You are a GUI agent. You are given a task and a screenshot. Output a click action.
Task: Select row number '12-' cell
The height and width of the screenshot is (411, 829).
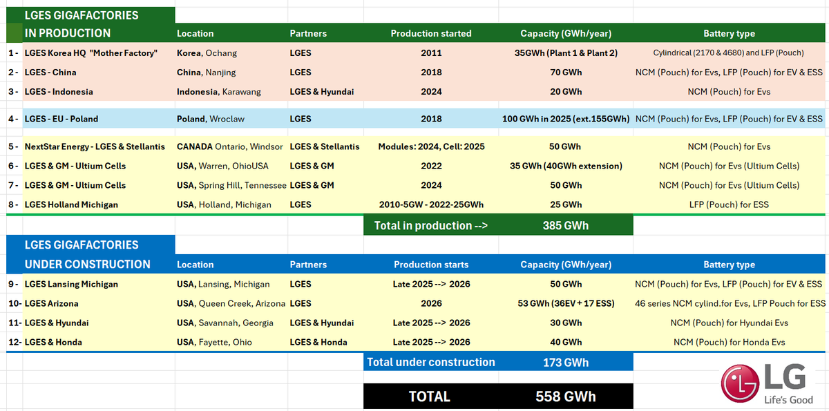pos(15,342)
